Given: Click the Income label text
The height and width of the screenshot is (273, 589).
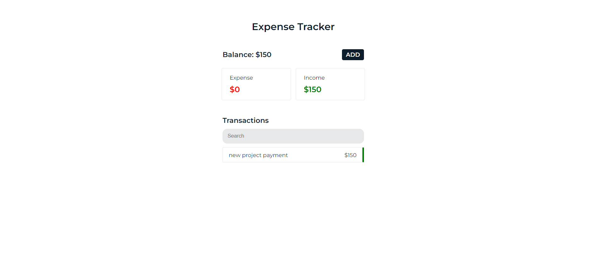Looking at the screenshot, I should (x=314, y=78).
